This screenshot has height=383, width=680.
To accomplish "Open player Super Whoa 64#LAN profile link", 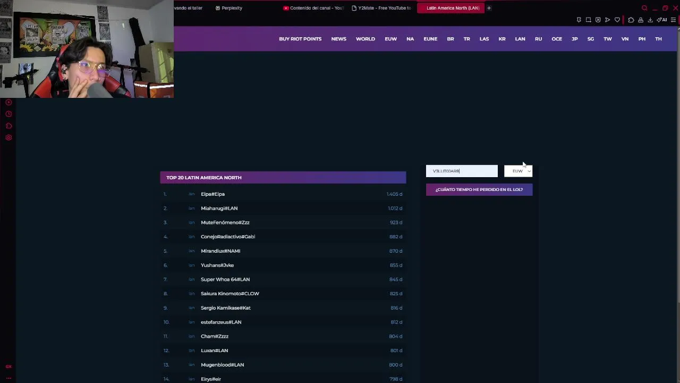I will [x=225, y=279].
